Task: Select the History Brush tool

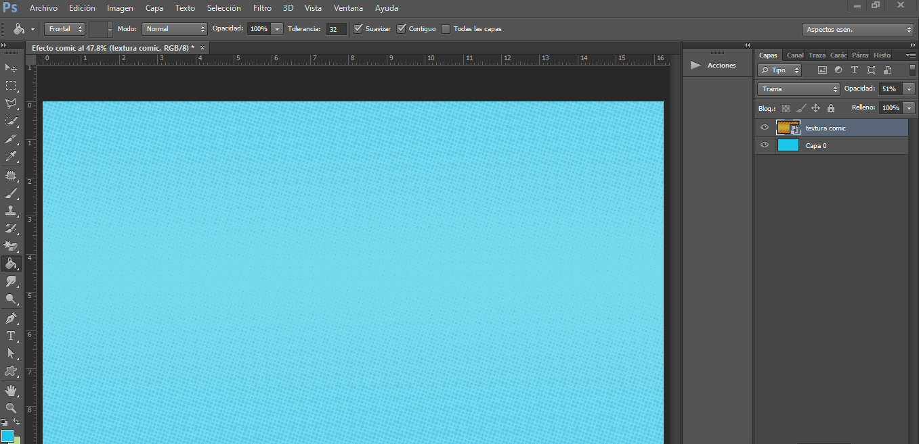Action: pyautogui.click(x=11, y=228)
